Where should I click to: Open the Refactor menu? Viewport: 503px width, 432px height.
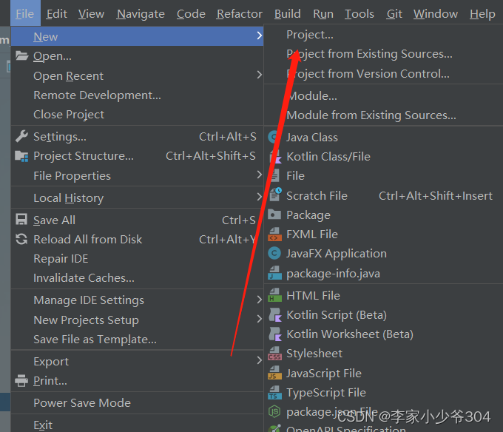point(240,14)
